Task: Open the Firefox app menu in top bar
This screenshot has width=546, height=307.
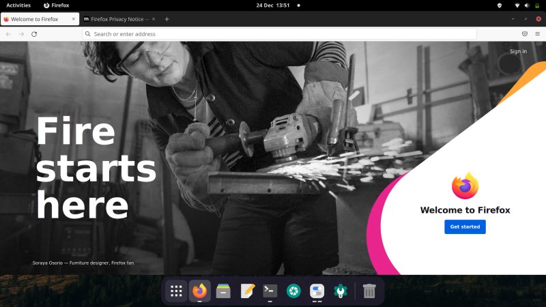Action: pos(57,5)
